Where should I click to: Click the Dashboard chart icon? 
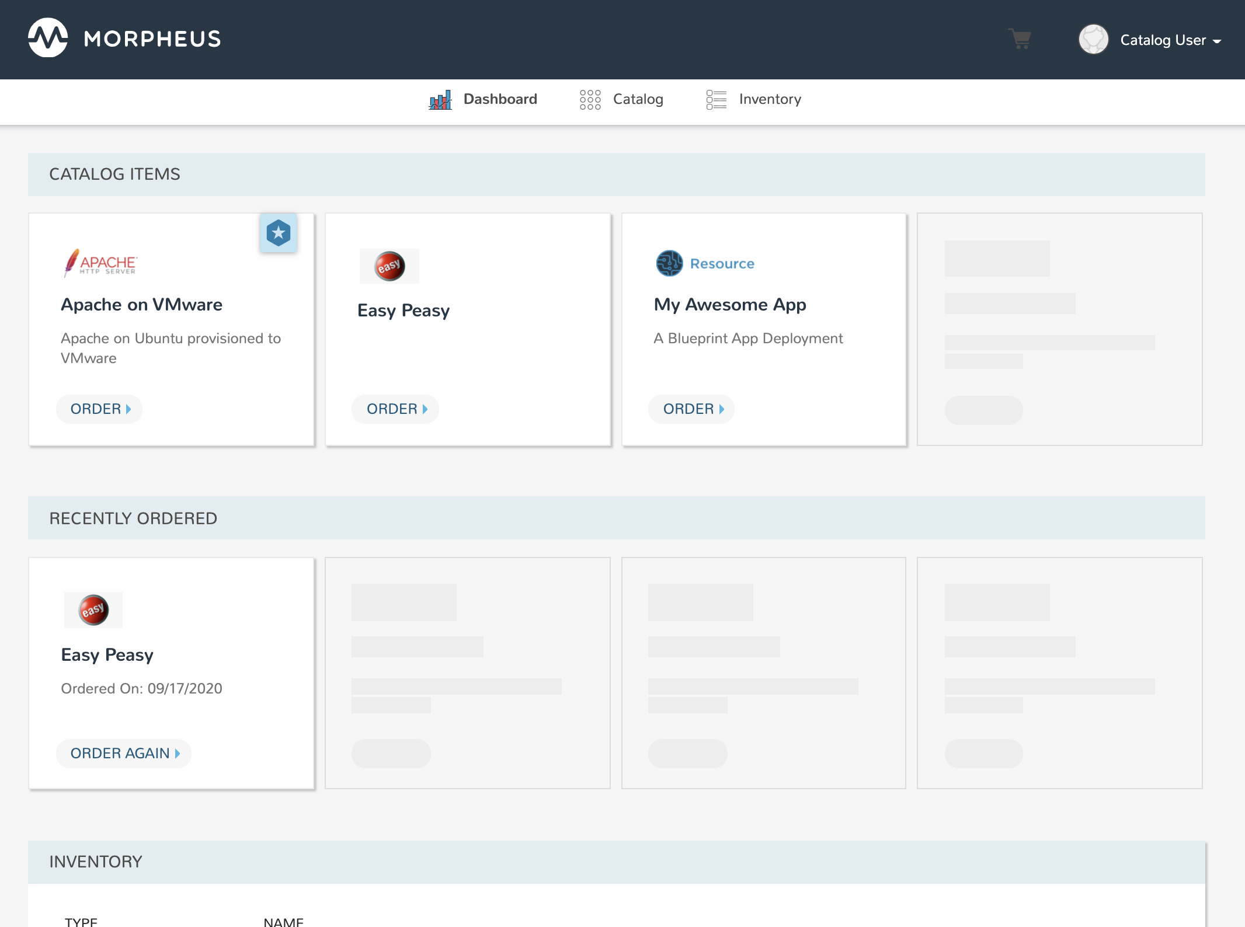point(440,100)
